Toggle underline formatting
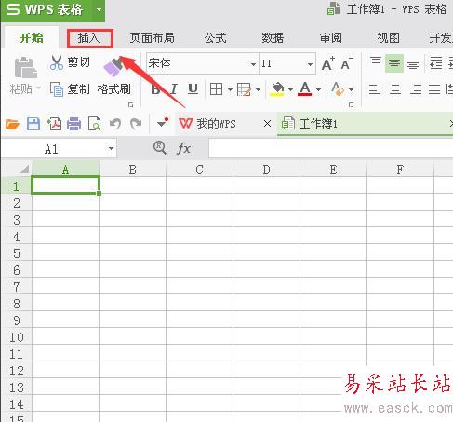The height and width of the screenshot is (422, 453). [x=193, y=89]
